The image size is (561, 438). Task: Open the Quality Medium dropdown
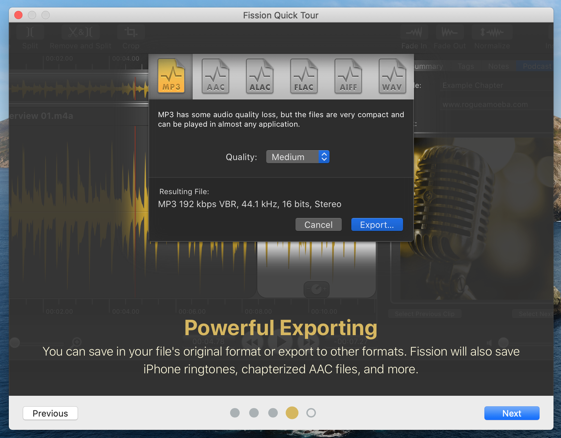(298, 157)
